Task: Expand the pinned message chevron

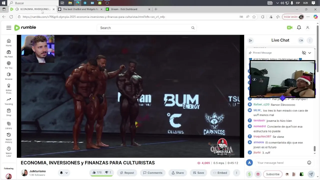Action: 309,53
